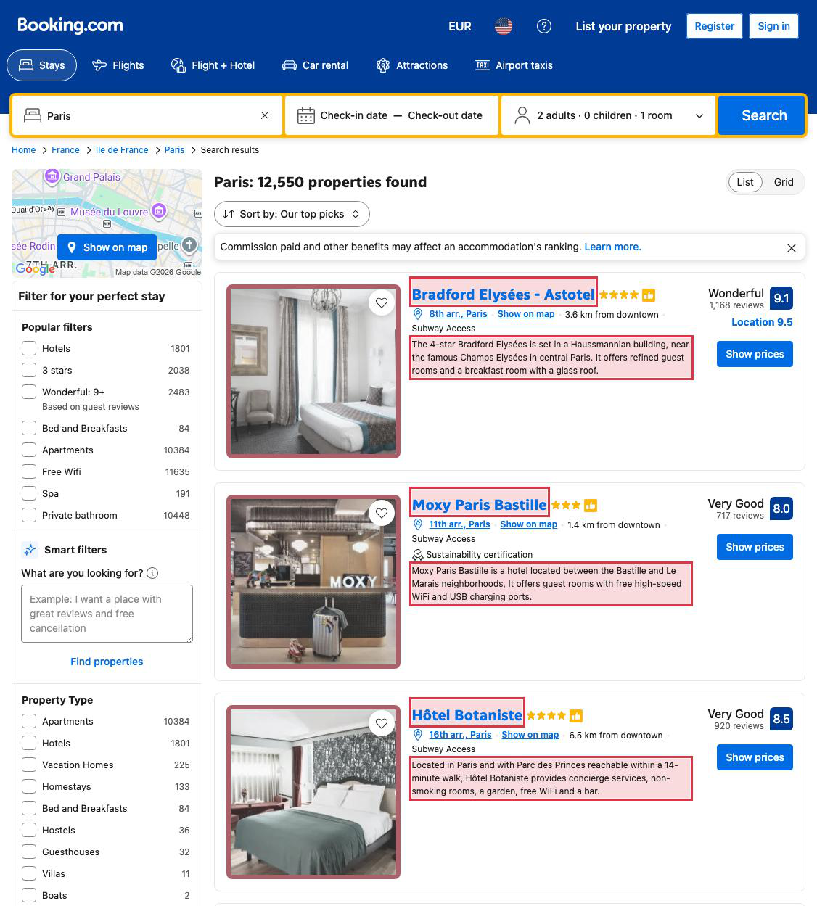Click the bed icon in destination field
The height and width of the screenshot is (906, 817).
click(x=32, y=115)
